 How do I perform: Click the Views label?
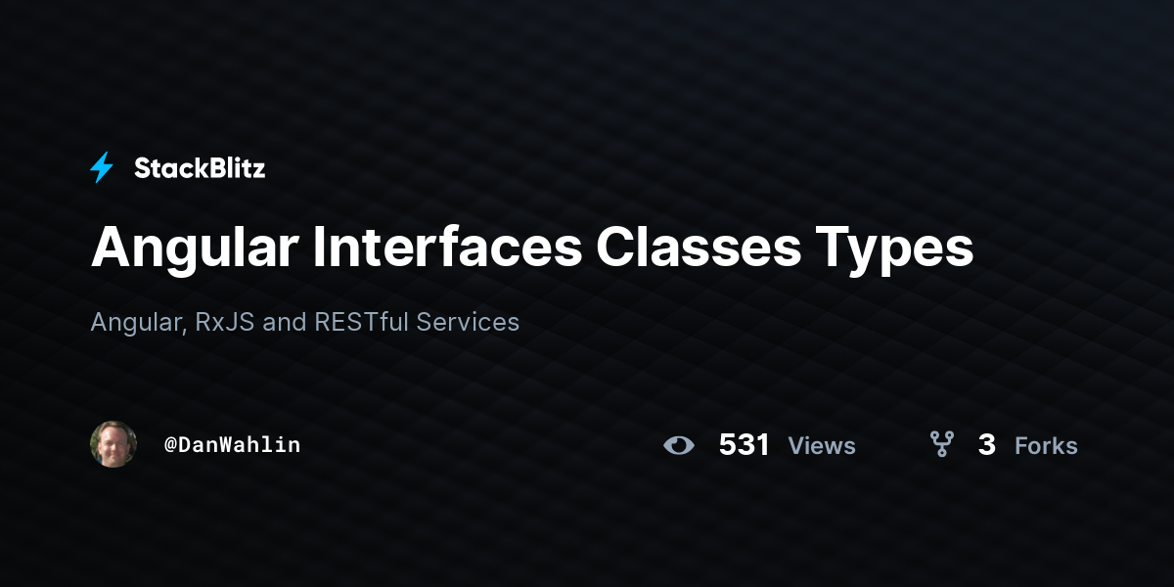click(822, 446)
